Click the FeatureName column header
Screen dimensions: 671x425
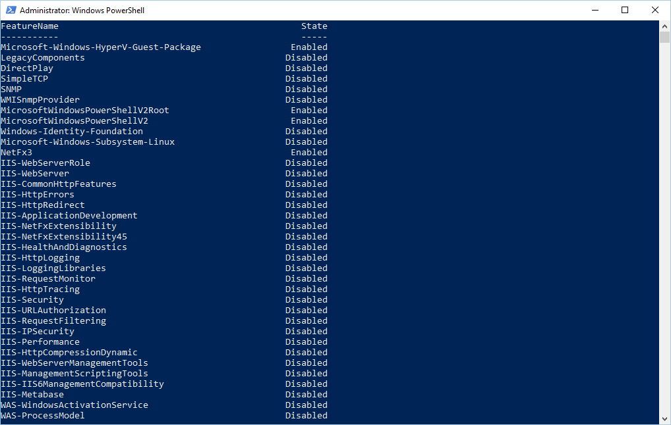[30, 26]
